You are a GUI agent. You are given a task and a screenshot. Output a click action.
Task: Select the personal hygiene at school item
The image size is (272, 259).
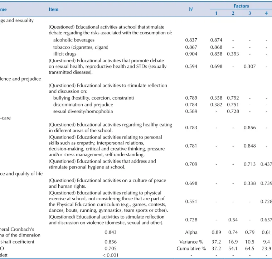click(102, 164)
